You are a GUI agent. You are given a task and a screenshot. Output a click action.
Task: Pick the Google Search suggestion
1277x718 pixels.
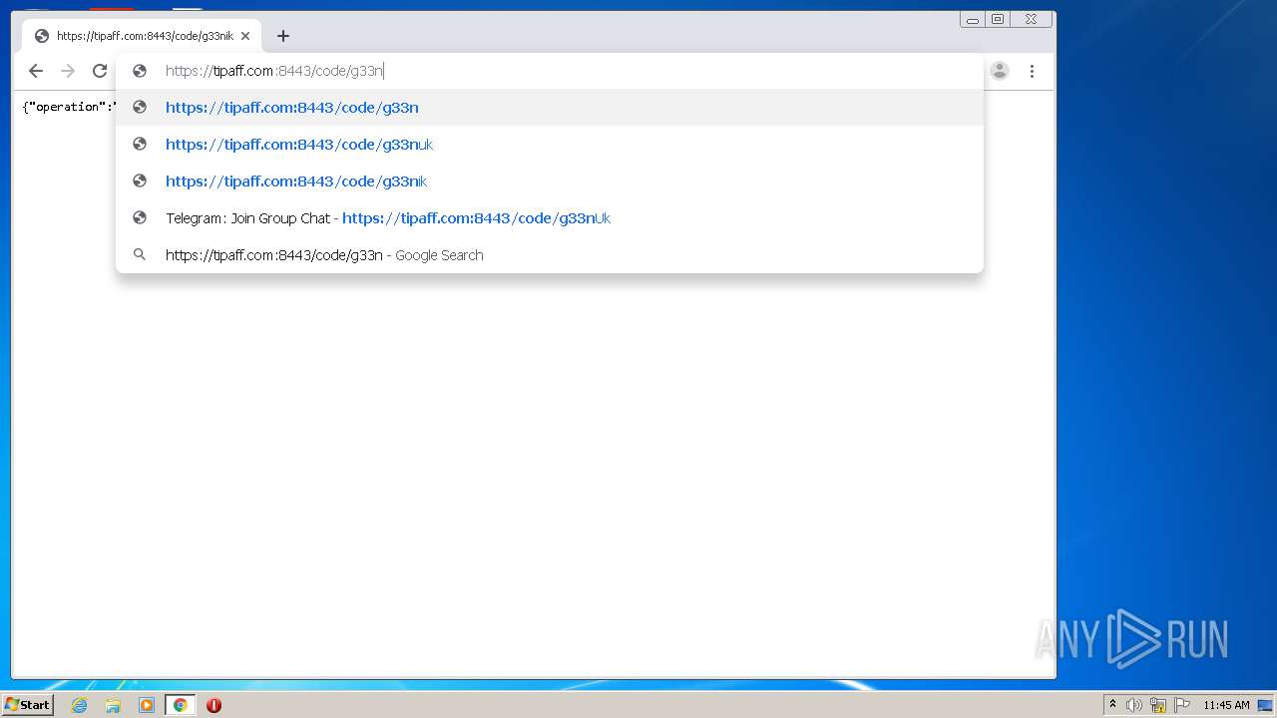[x=549, y=255]
